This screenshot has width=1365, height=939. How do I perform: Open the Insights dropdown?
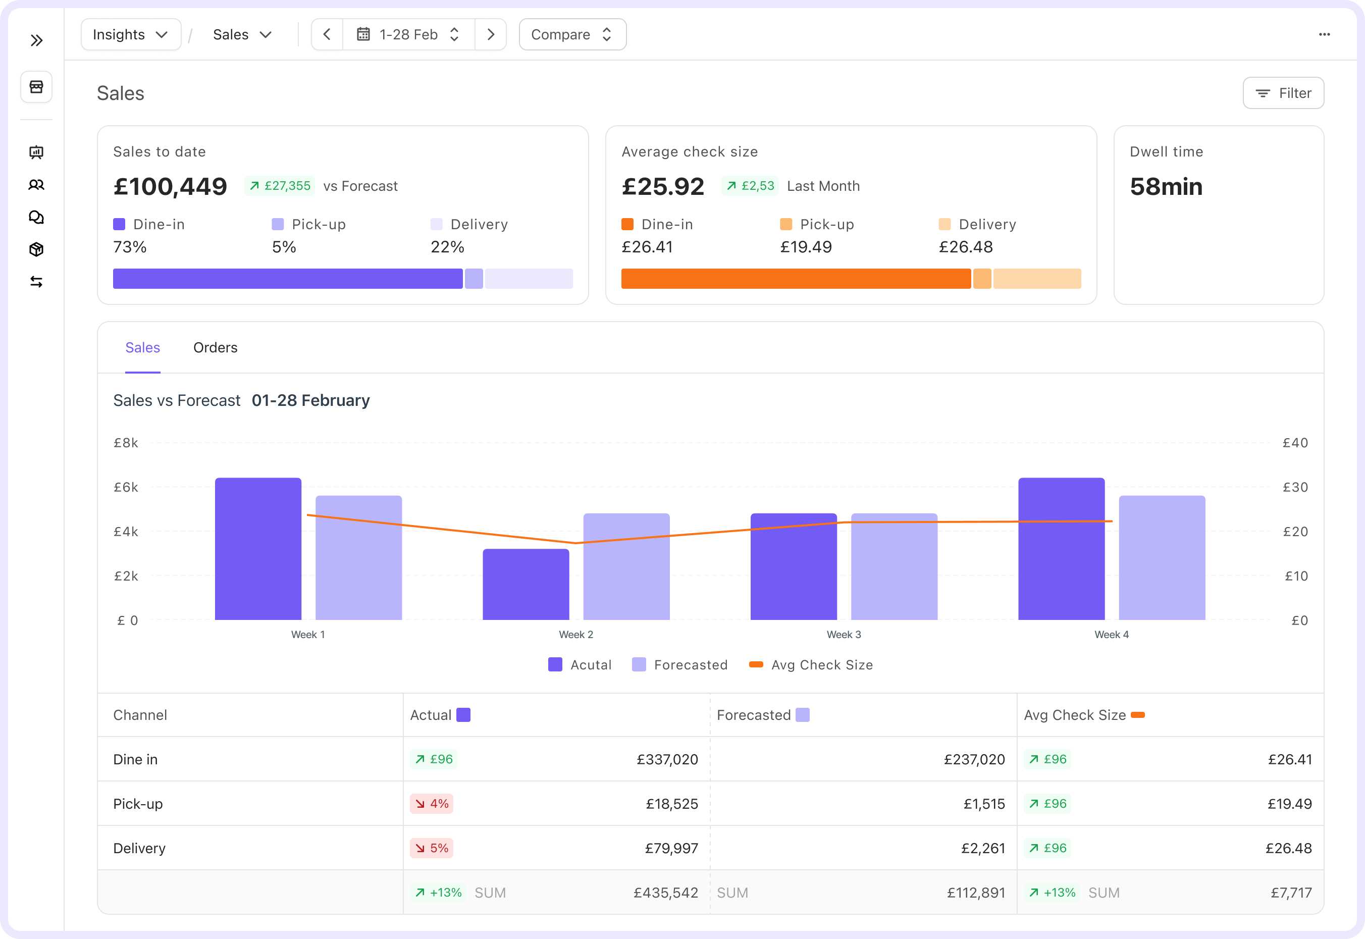(131, 35)
